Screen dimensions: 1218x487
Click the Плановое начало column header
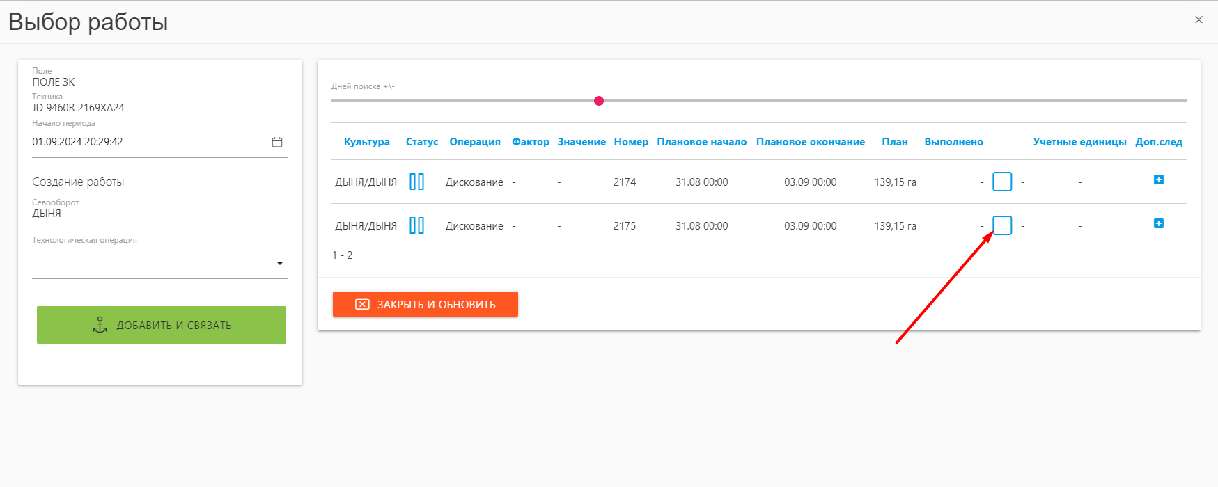click(x=702, y=142)
